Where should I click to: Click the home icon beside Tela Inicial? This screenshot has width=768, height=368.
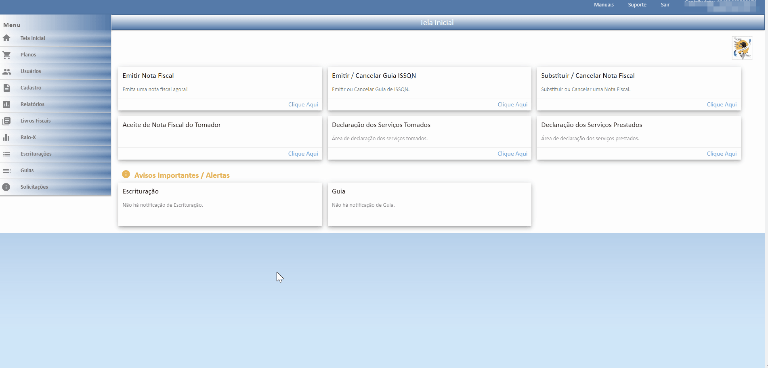pos(6,38)
